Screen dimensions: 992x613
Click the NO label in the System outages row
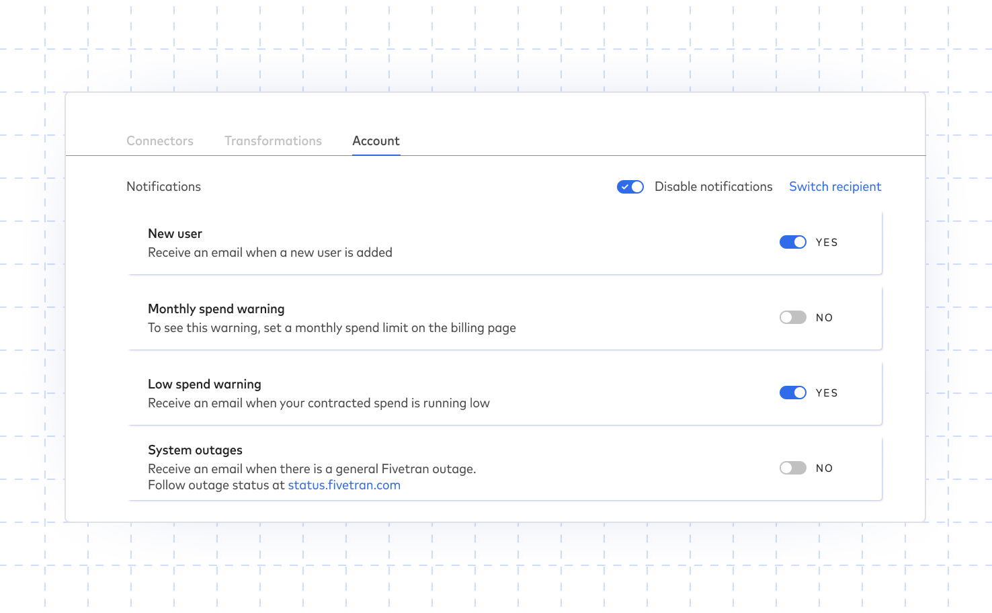point(824,468)
